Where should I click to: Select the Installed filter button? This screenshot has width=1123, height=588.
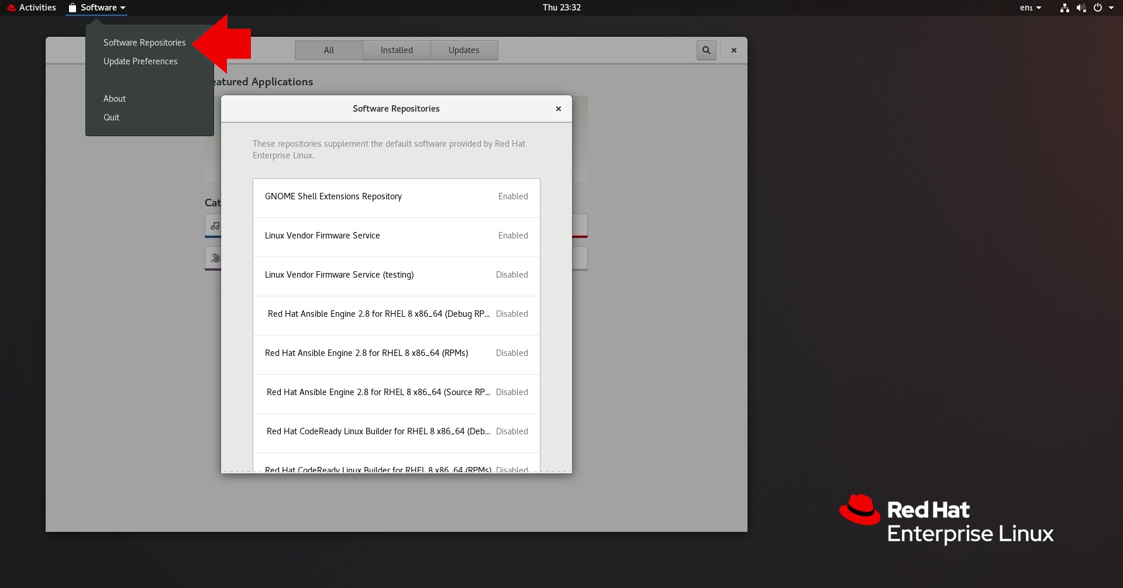(x=396, y=50)
